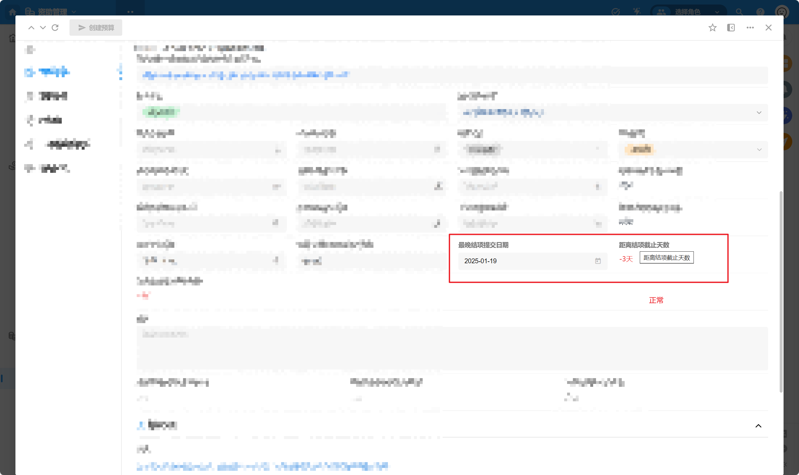This screenshot has width=799, height=475.
Task: Click the lightning quick action icon
Action: (x=637, y=12)
